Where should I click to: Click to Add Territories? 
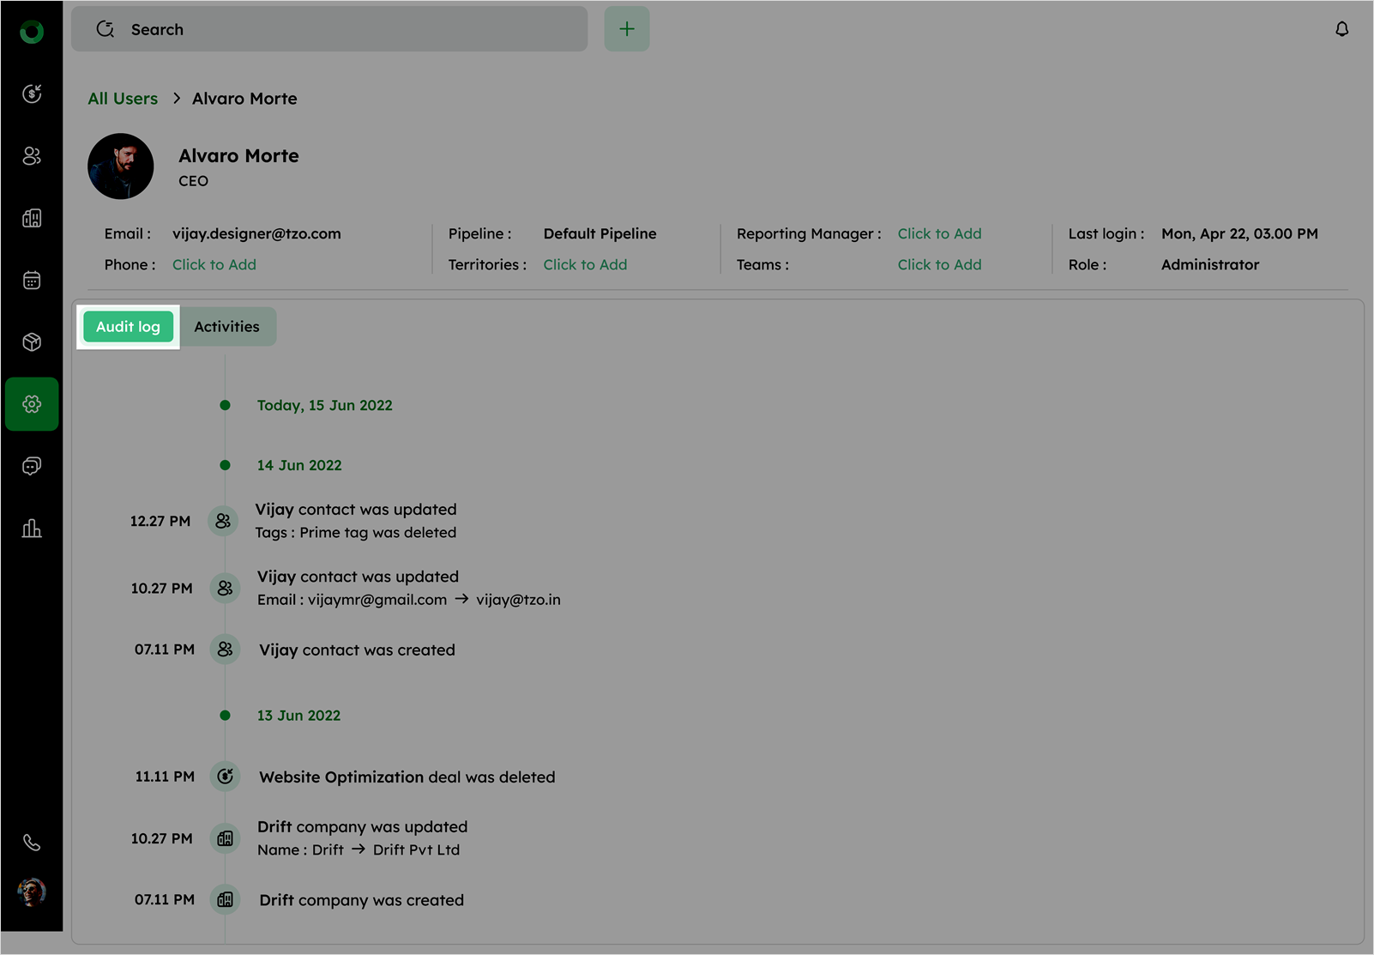[x=585, y=265]
